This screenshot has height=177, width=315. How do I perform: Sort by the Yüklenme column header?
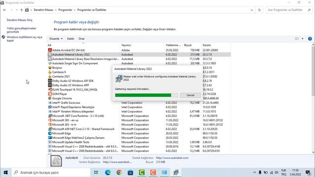(174, 45)
